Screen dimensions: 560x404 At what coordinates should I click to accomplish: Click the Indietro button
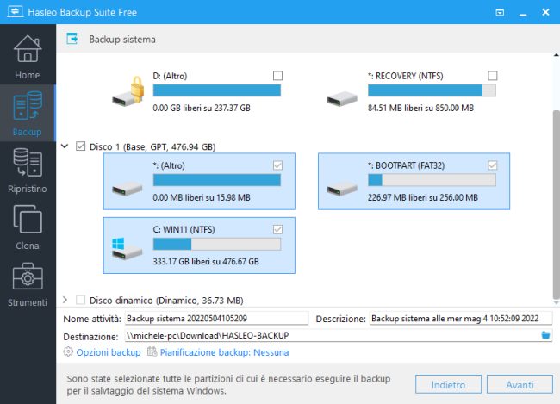[448, 384]
